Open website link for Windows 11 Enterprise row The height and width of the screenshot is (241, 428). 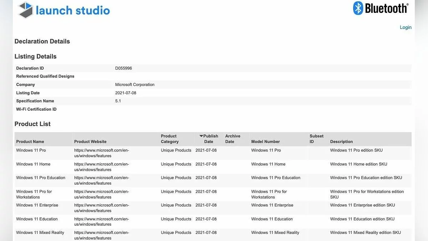(102, 208)
